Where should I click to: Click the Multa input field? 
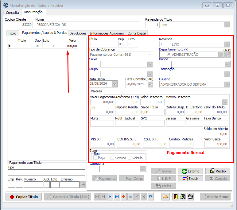coord(102,123)
